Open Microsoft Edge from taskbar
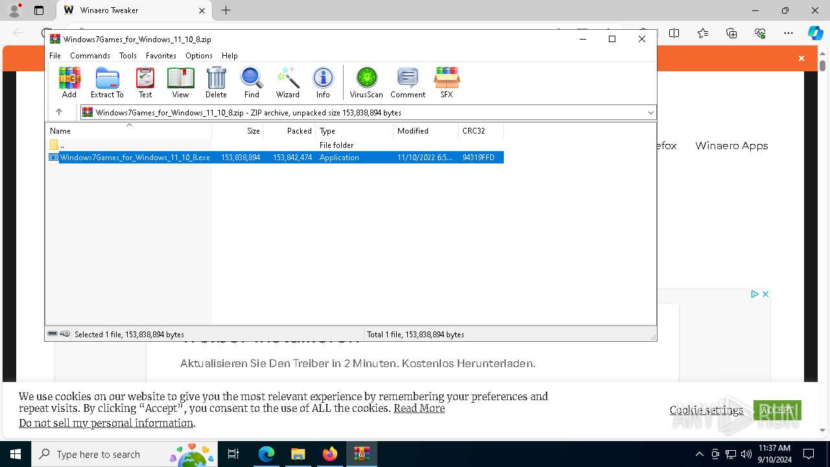Viewport: 830px width, 467px height. pyautogui.click(x=267, y=454)
